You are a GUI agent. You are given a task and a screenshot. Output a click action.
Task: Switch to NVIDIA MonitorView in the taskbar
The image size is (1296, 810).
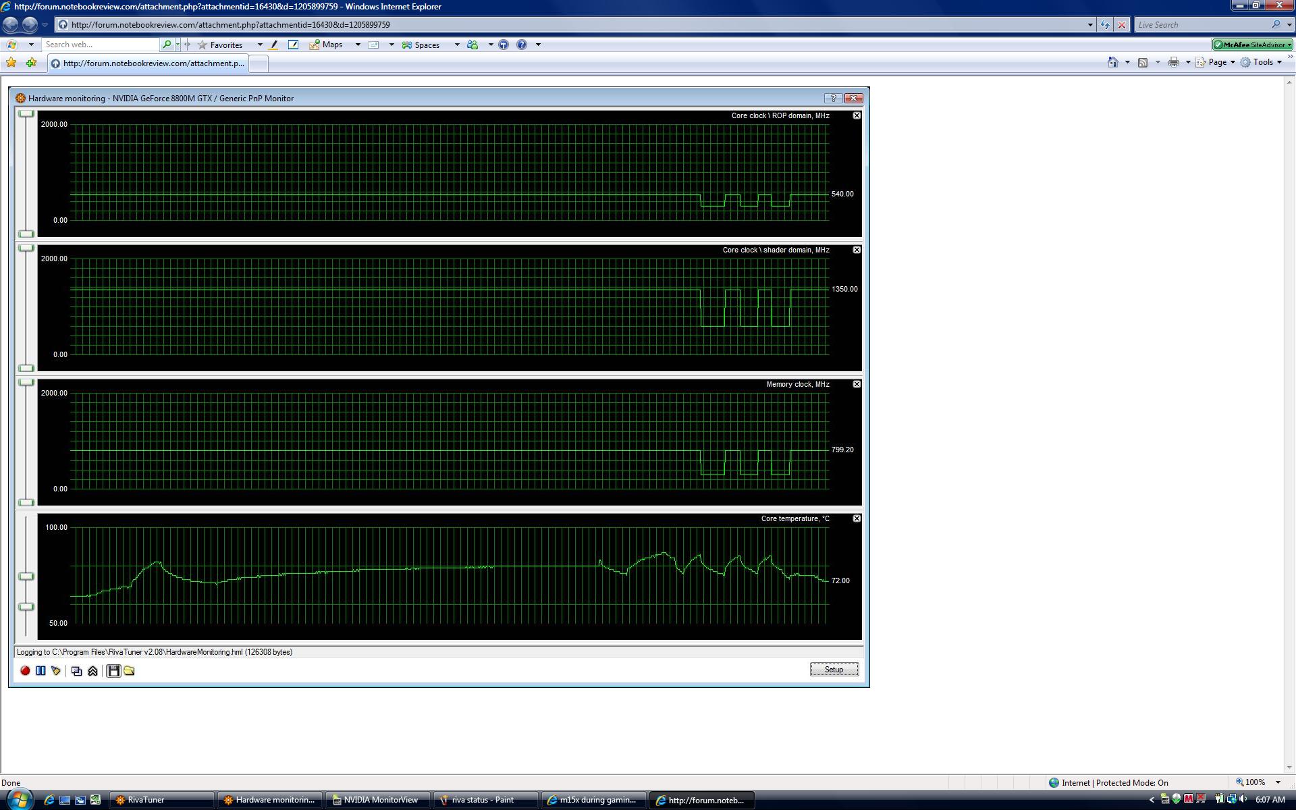(378, 800)
